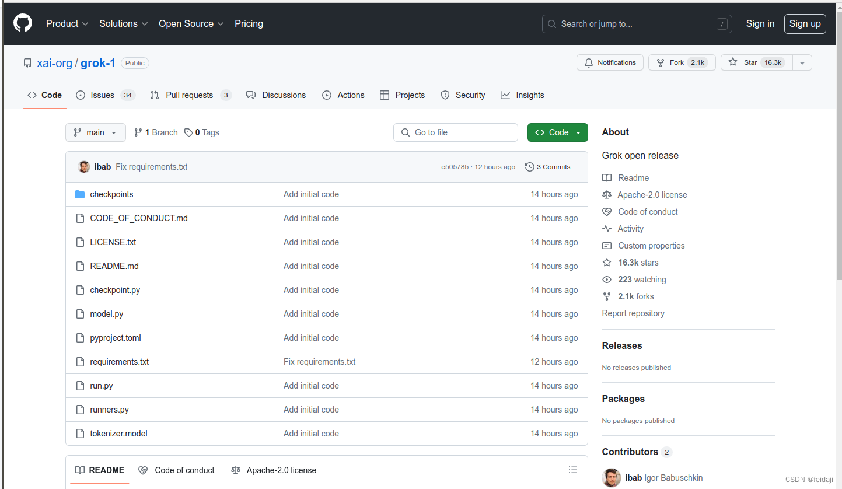Click file icon beside LICENSE.txt
This screenshot has width=842, height=489.
click(x=80, y=242)
